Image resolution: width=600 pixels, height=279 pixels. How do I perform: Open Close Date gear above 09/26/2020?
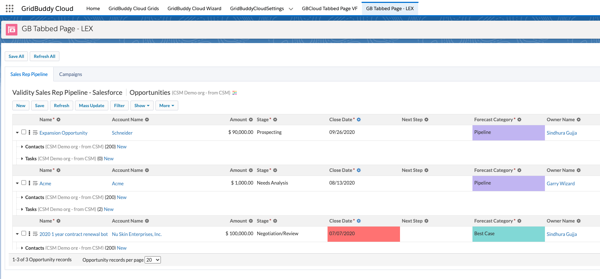pyautogui.click(x=359, y=120)
